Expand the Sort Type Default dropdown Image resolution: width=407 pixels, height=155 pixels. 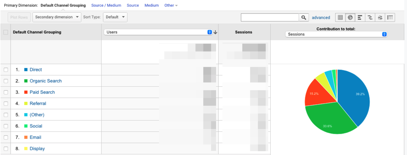[x=115, y=17]
